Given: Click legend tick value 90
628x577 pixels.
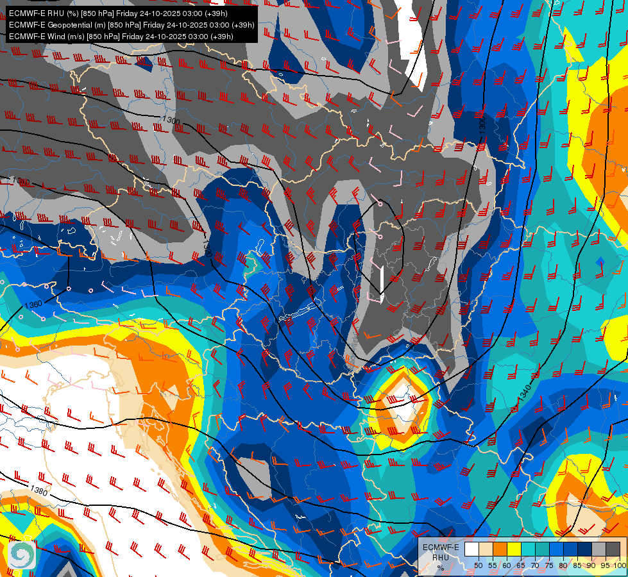Looking at the screenshot, I should point(591,565).
